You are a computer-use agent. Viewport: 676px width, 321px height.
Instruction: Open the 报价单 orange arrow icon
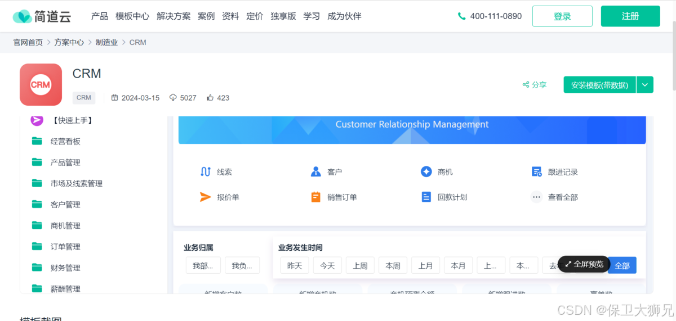[206, 197]
